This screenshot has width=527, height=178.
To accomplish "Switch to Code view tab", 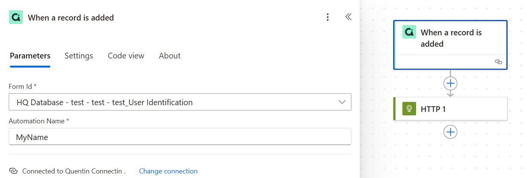I will pos(126,56).
